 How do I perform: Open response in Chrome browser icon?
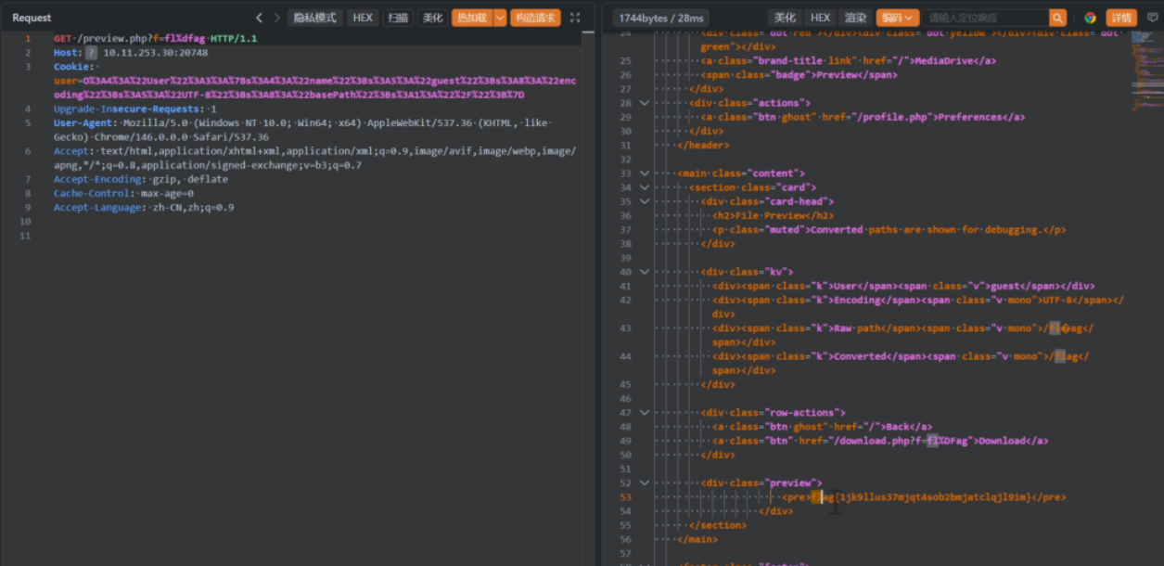[1090, 18]
